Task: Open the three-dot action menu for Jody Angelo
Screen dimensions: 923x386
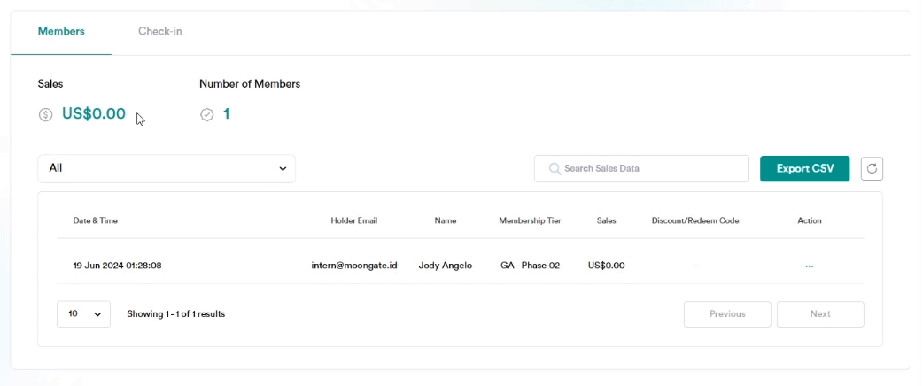Action: click(x=809, y=266)
